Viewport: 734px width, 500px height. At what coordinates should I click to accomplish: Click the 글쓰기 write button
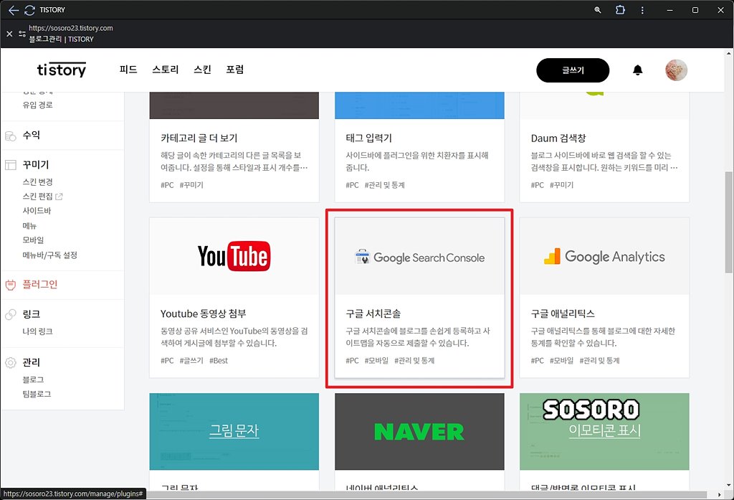573,70
